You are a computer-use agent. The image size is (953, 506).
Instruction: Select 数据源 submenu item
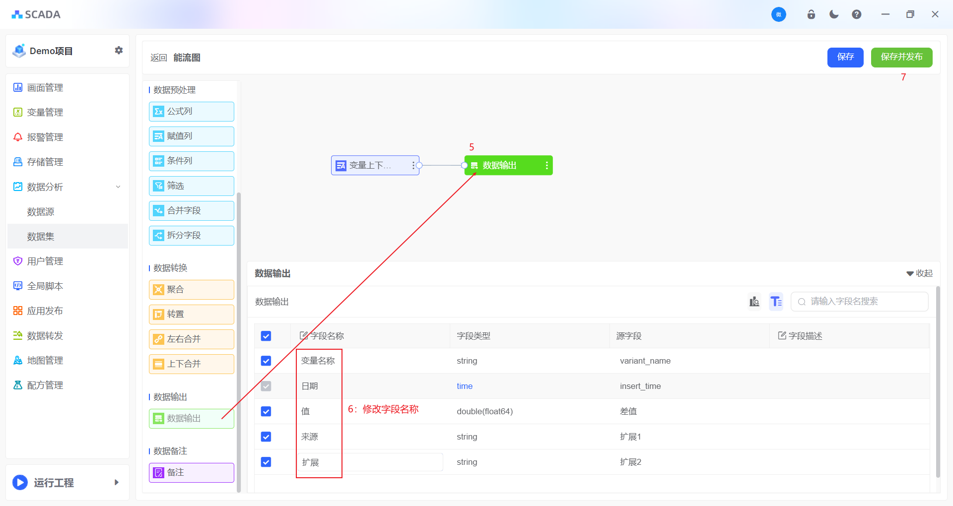tap(41, 212)
